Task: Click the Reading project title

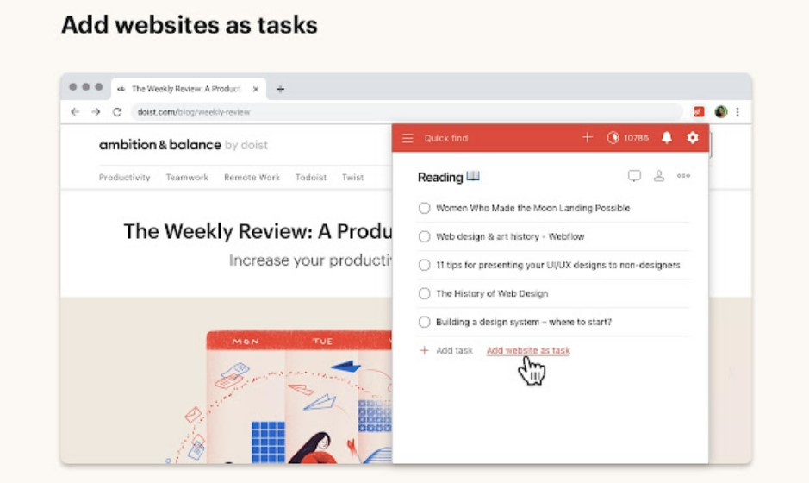Action: pyautogui.click(x=440, y=177)
